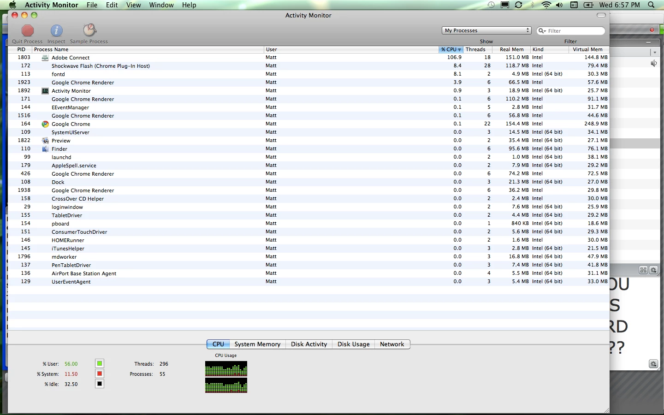The width and height of the screenshot is (664, 415).
Task: Click the black % Idle color swatch
Action: (x=100, y=384)
